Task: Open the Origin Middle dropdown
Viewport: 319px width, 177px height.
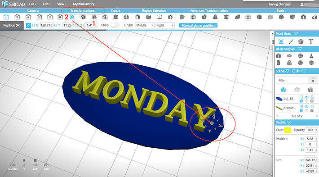Action: tap(145, 25)
